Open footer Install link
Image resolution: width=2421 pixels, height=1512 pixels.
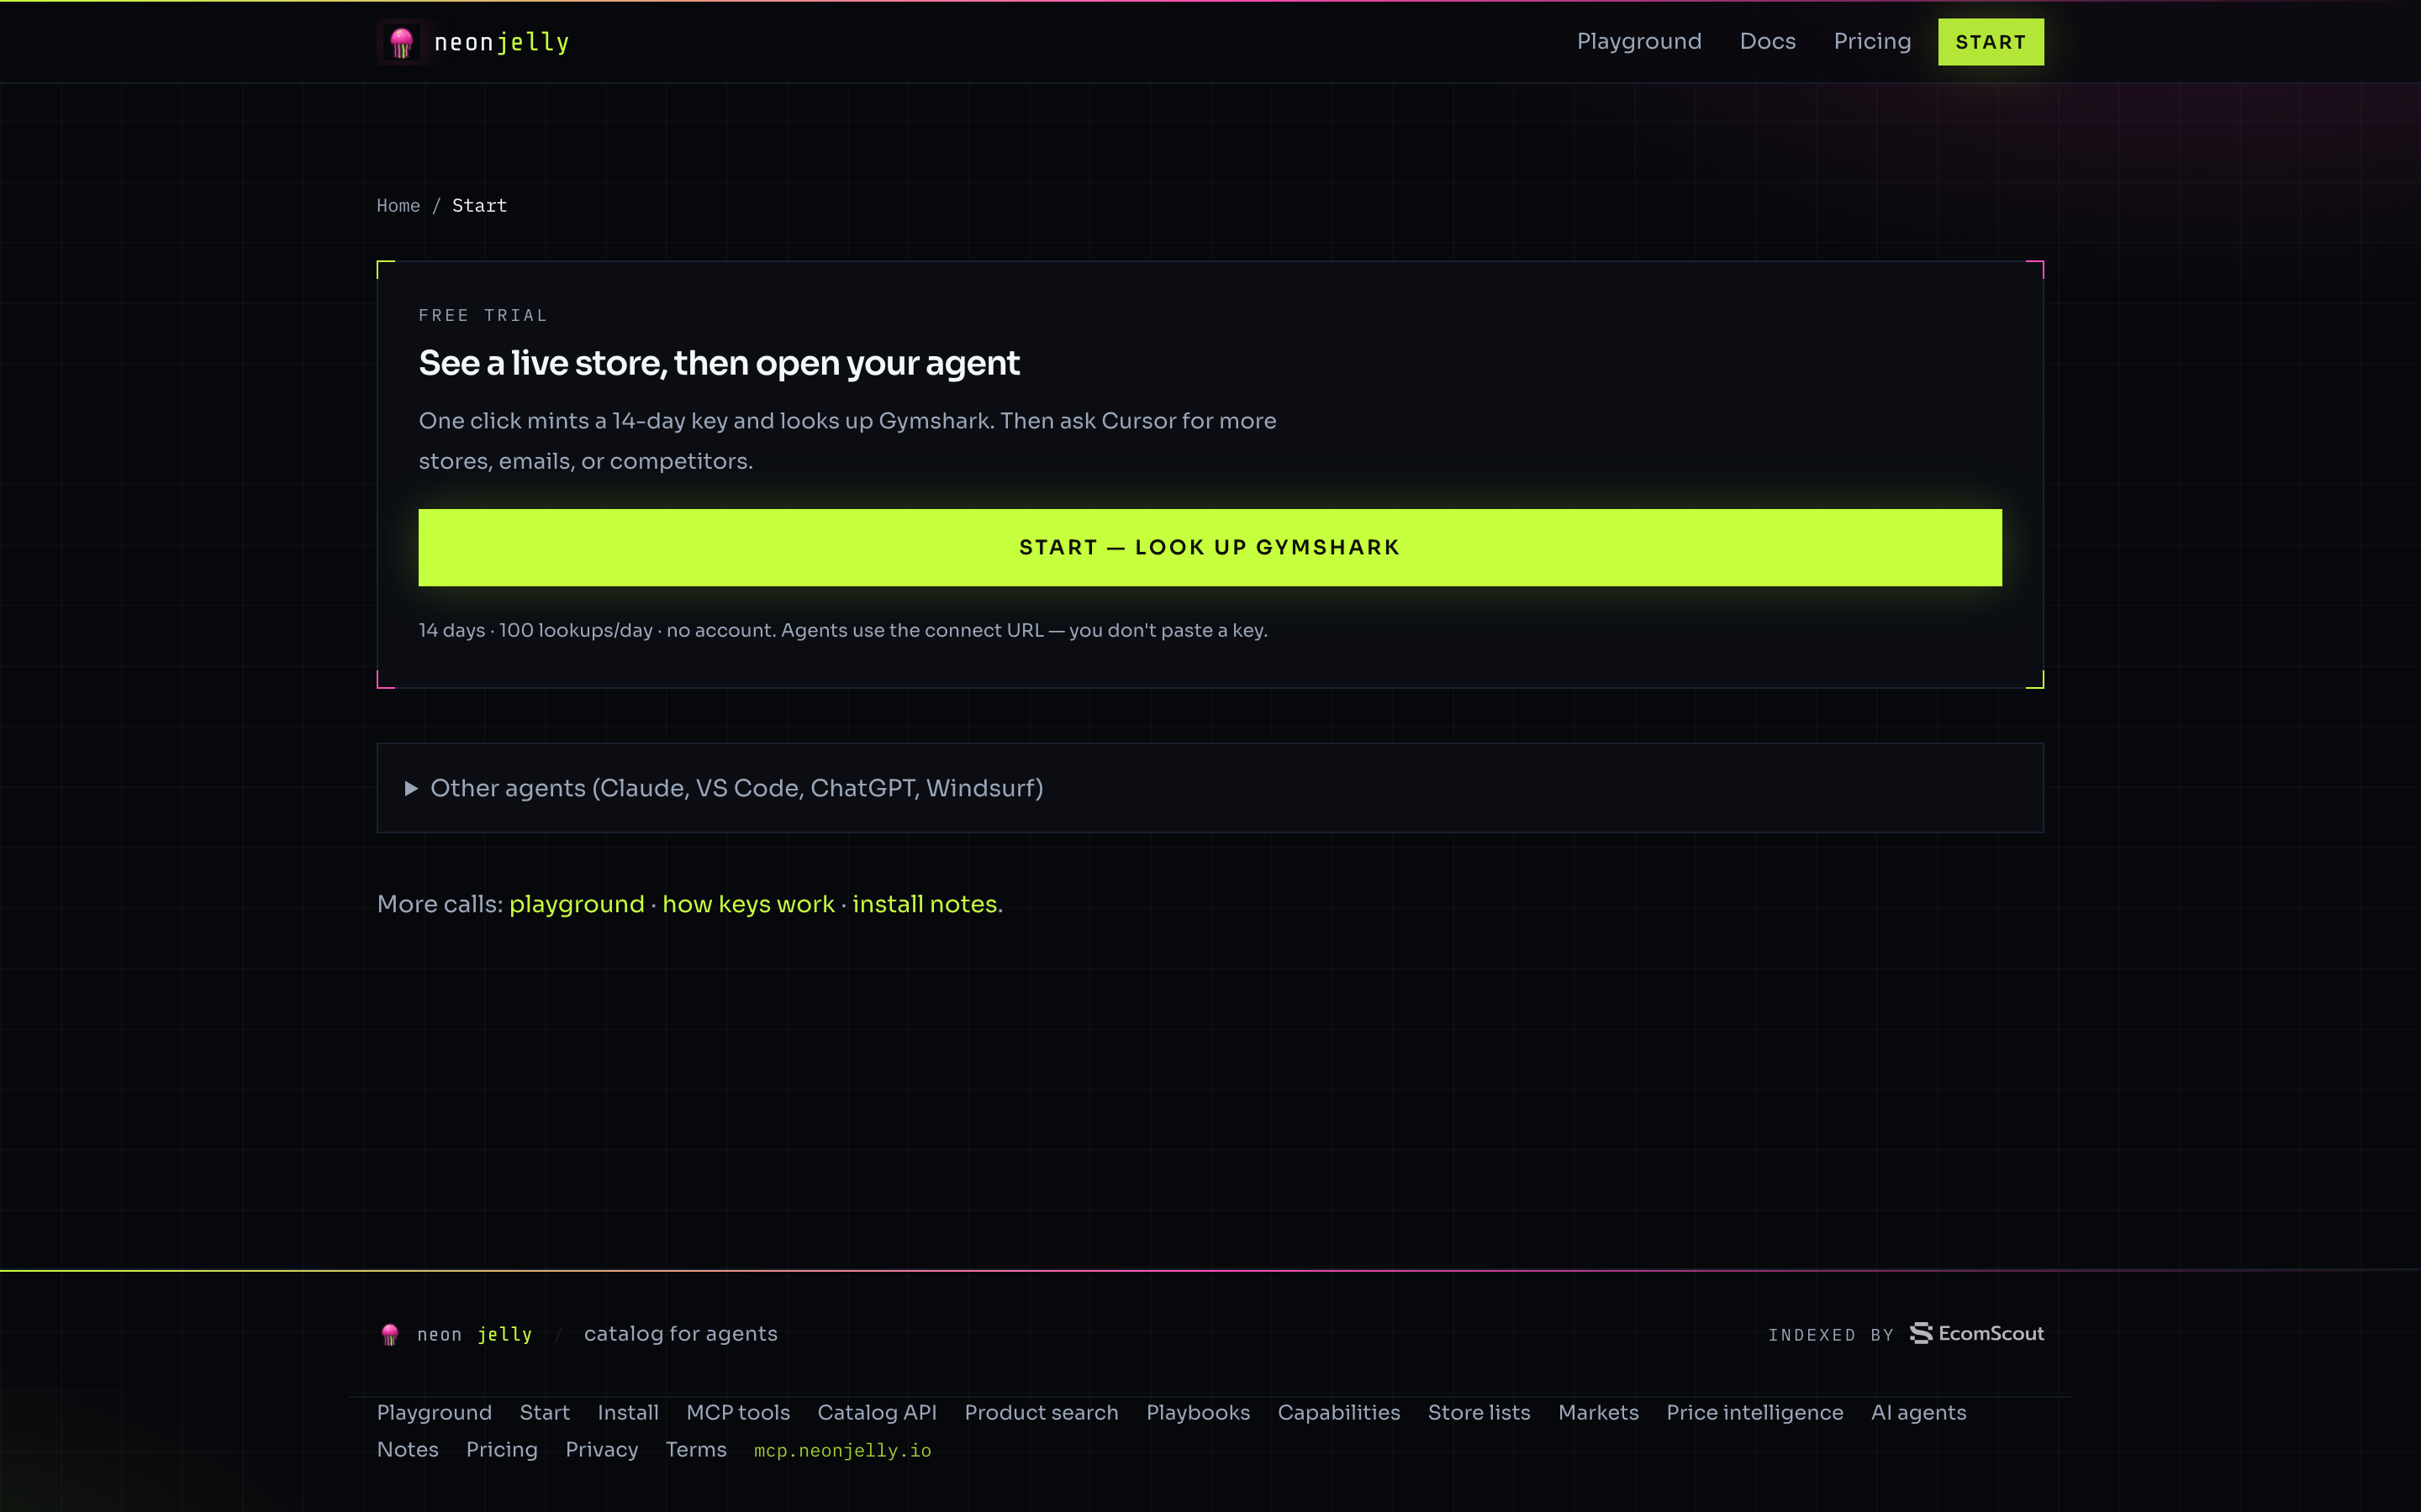(627, 1412)
